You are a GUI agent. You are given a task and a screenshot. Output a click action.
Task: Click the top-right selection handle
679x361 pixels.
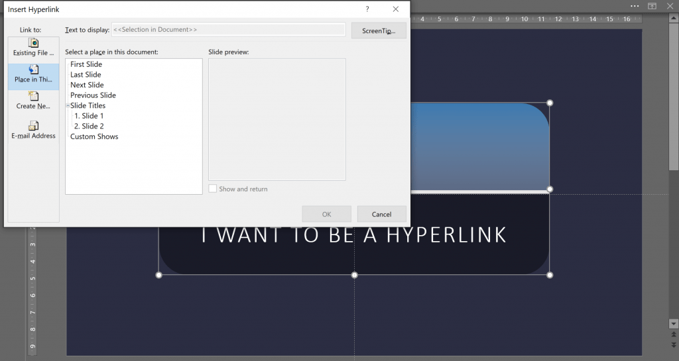point(550,103)
